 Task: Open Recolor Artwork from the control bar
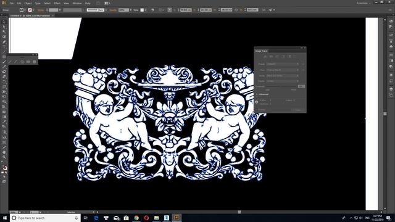point(152,10)
